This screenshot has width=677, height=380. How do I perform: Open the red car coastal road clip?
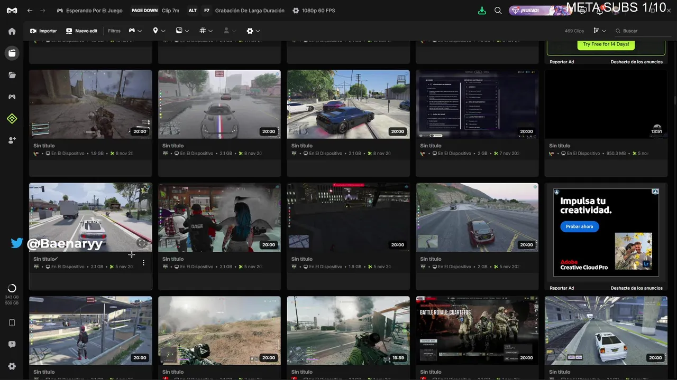pos(477,217)
